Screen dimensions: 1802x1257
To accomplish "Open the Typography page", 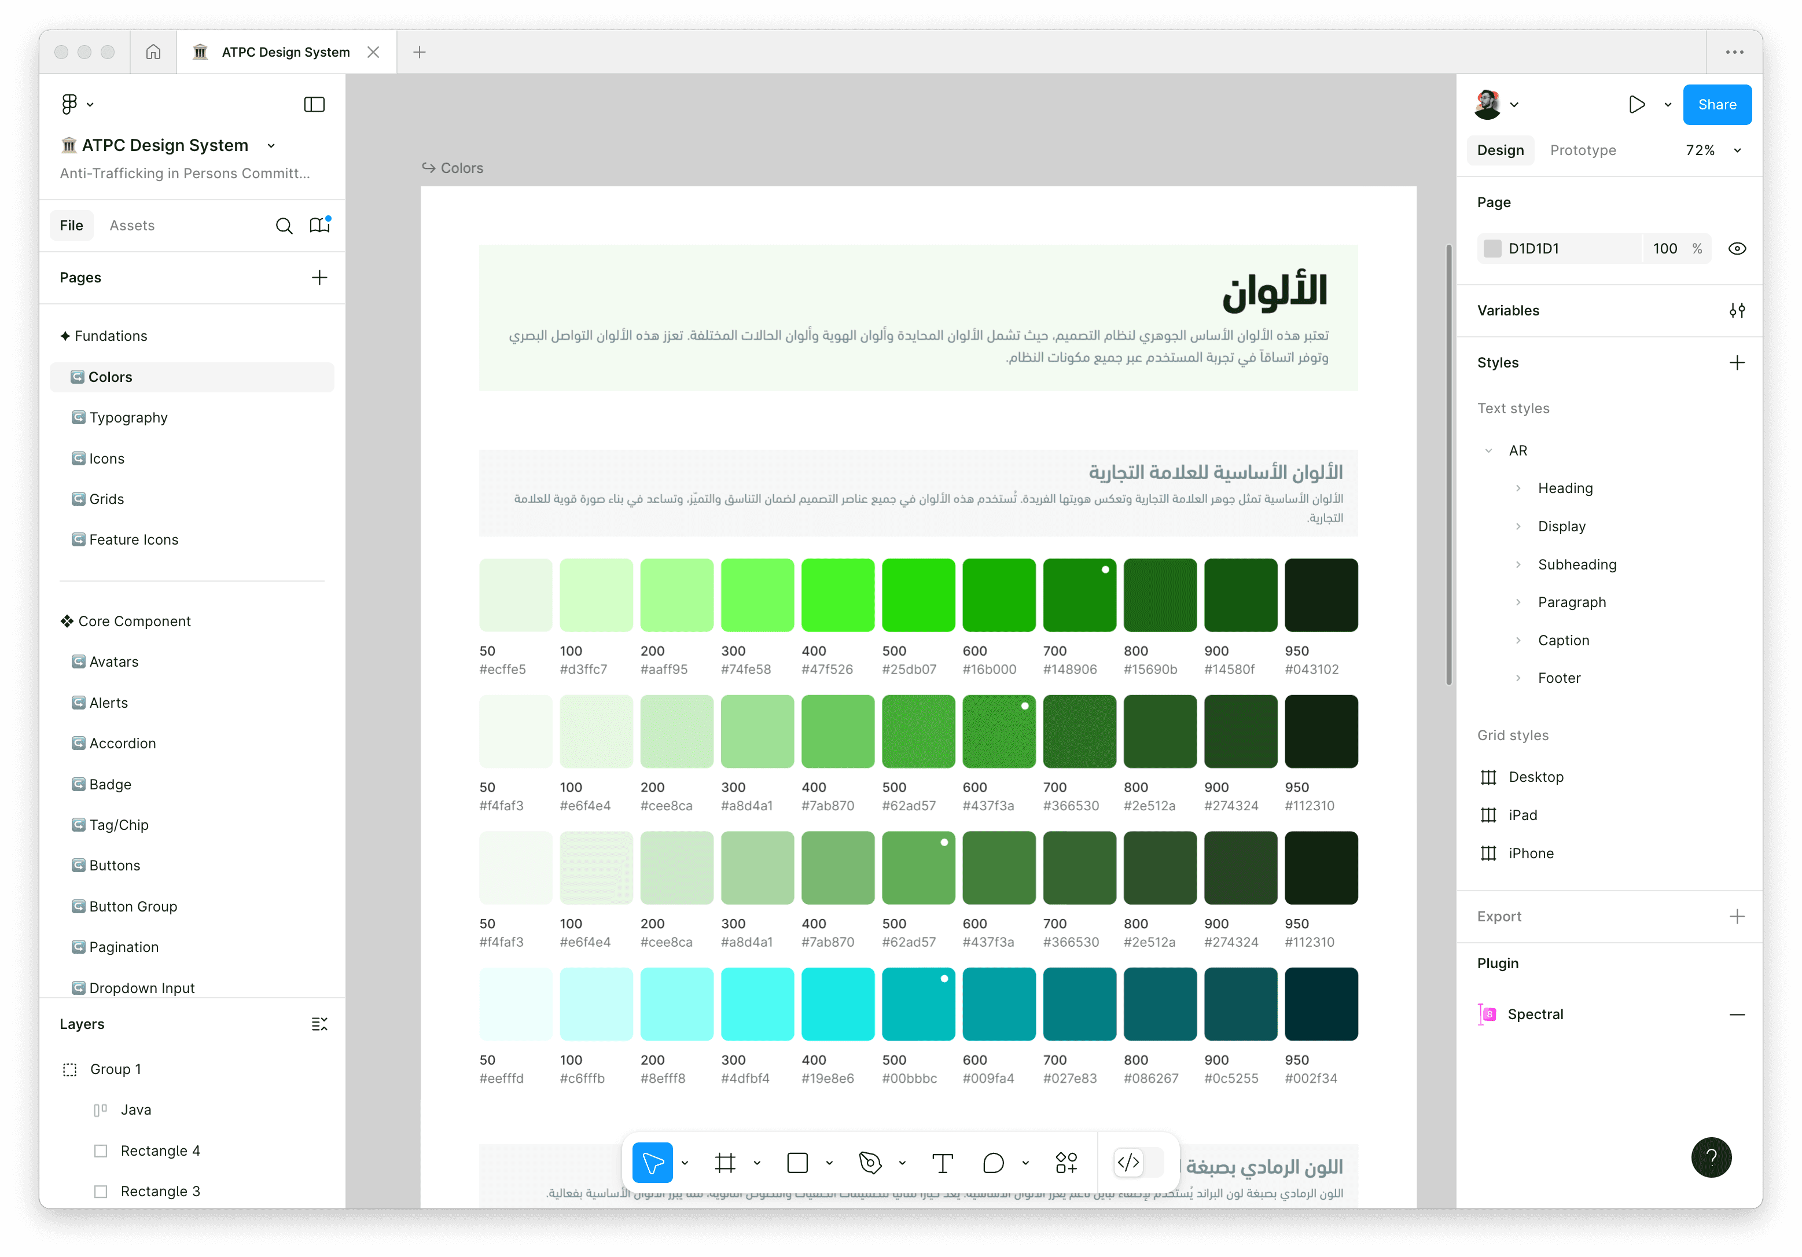I will [x=128, y=418].
